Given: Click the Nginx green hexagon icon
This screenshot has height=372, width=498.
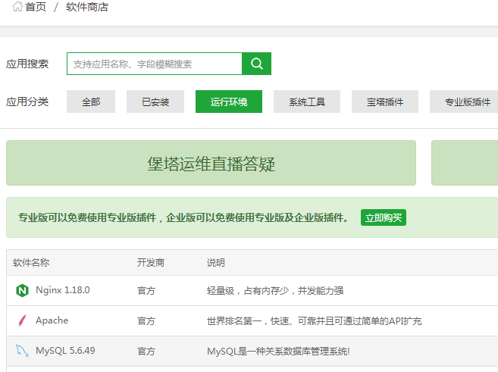Looking at the screenshot, I should click(22, 290).
